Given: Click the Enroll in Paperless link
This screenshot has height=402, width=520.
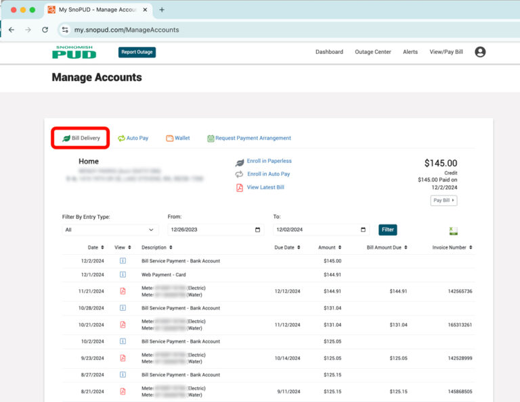Looking at the screenshot, I should [x=269, y=161].
